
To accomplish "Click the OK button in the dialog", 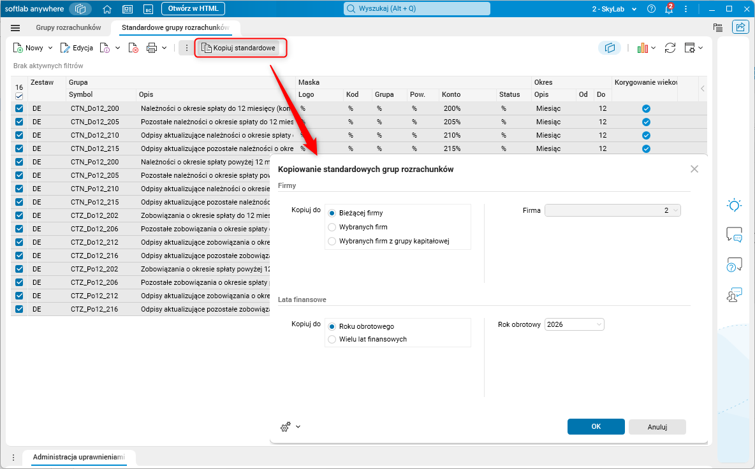I will [596, 427].
